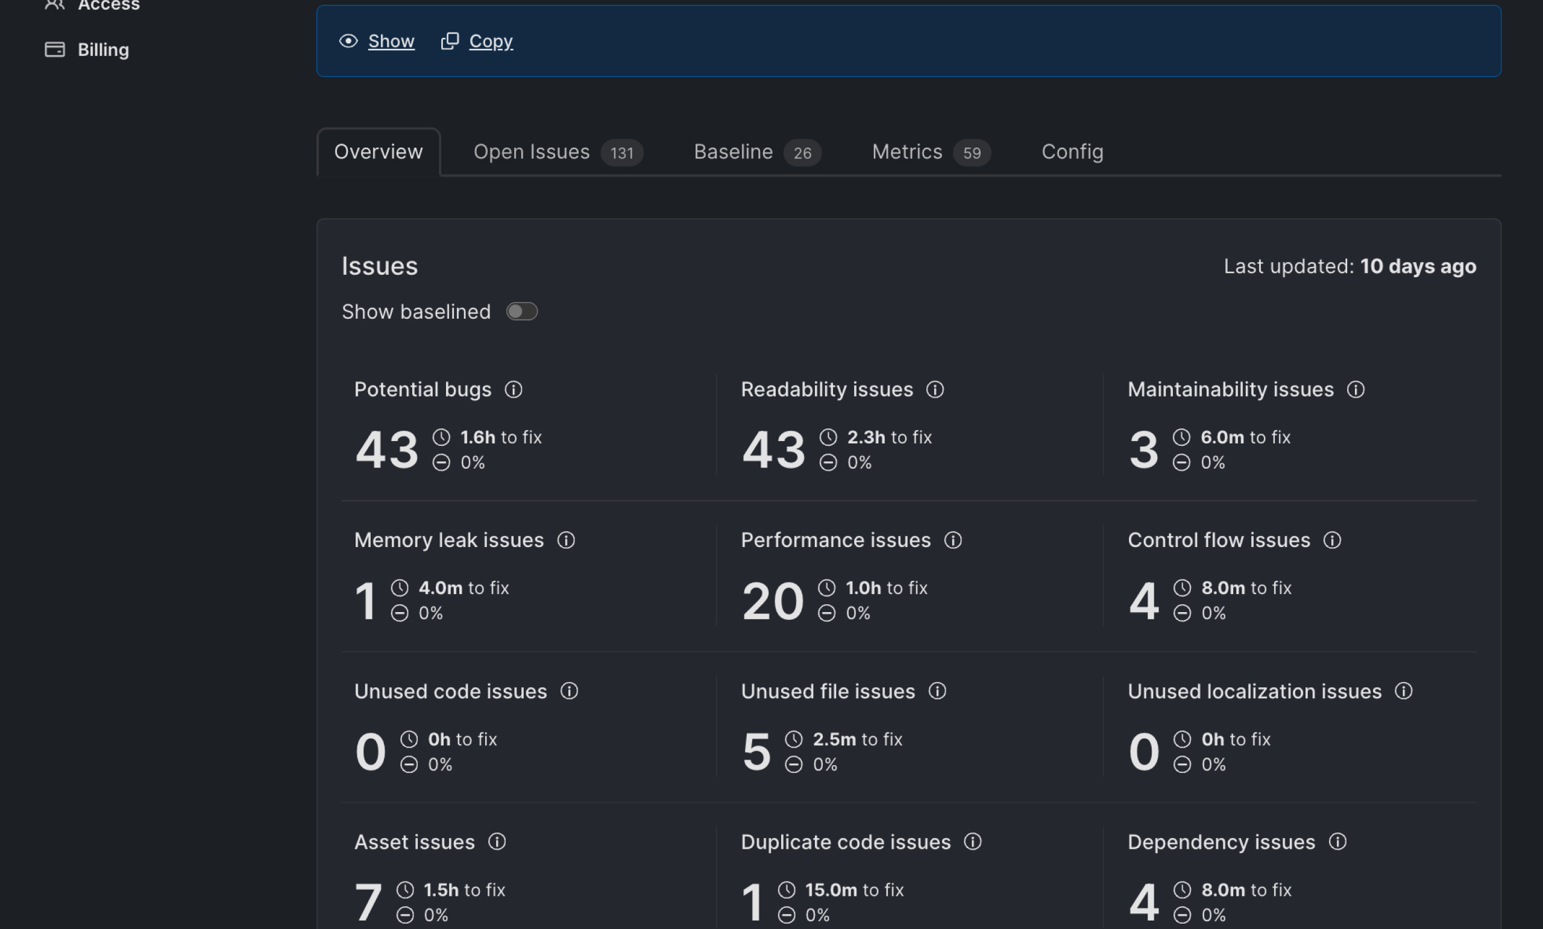Click the info icon beside Performance issues

[953, 540]
